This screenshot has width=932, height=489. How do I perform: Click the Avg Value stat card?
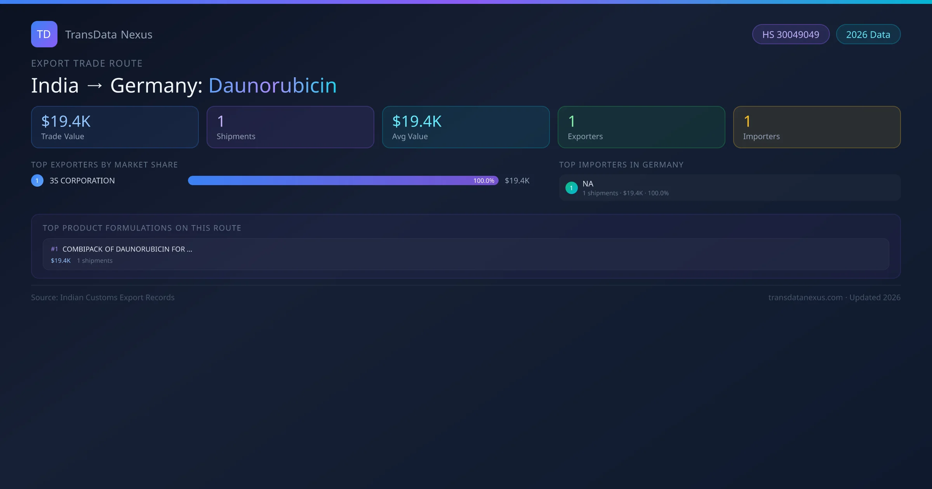(466, 127)
